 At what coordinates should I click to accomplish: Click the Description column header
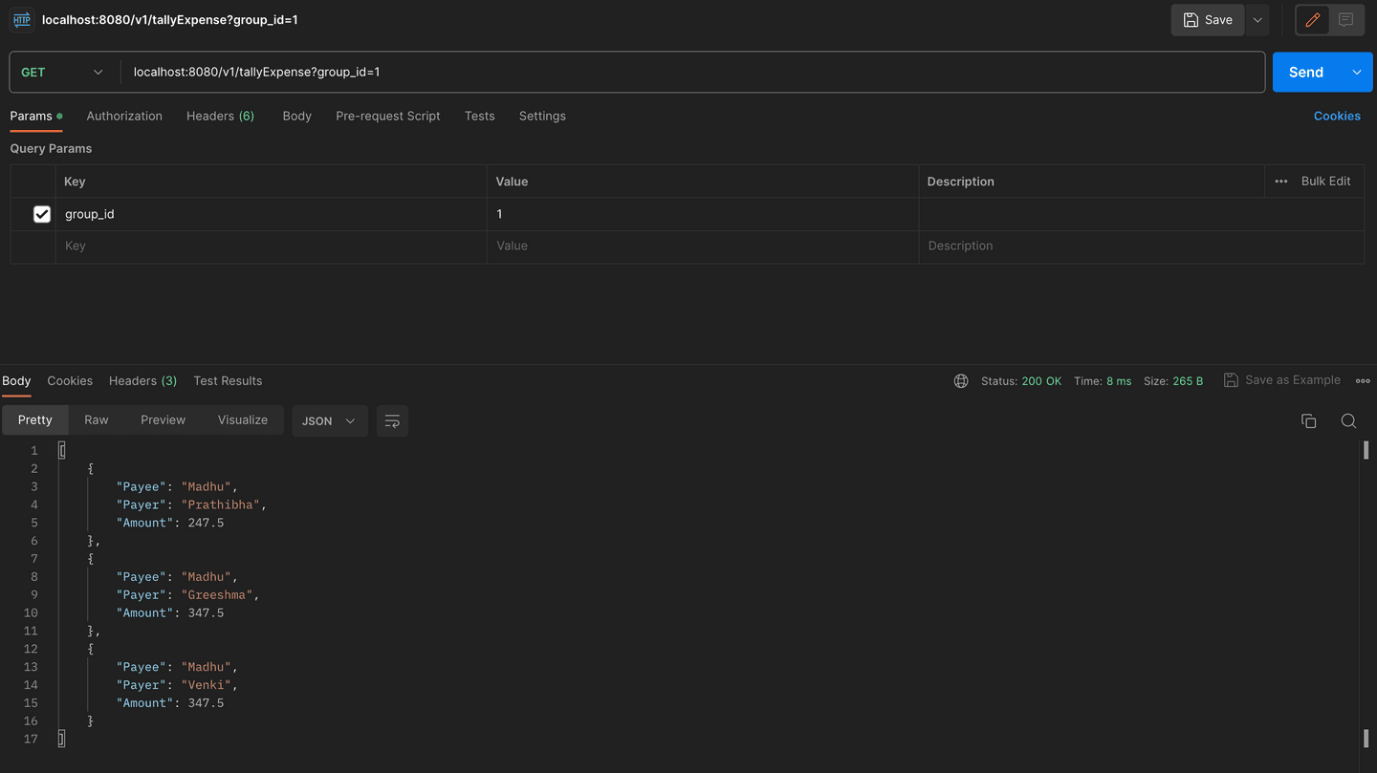[x=961, y=182]
